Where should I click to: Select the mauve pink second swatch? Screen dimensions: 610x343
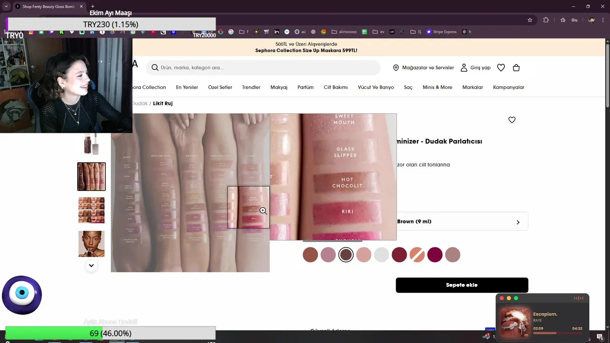click(328, 255)
